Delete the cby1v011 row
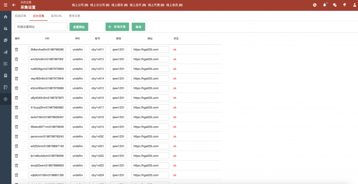 click(16, 50)
